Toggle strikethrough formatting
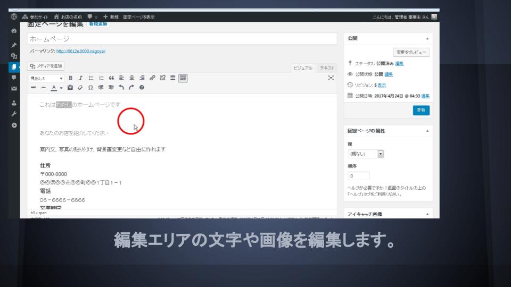 33,88
